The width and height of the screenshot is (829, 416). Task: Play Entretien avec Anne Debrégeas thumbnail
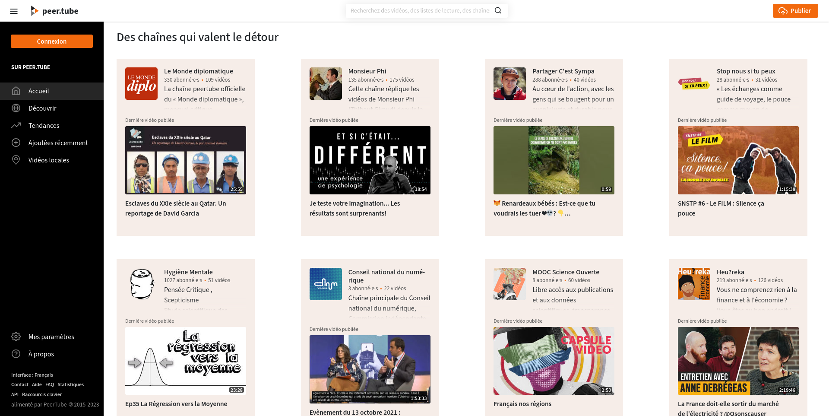[738, 361]
